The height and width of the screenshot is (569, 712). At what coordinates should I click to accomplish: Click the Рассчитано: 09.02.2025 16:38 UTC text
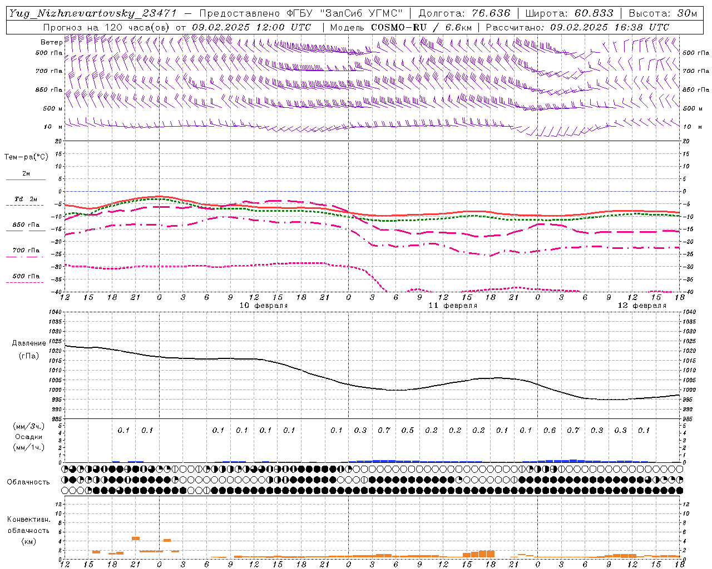tap(577, 27)
